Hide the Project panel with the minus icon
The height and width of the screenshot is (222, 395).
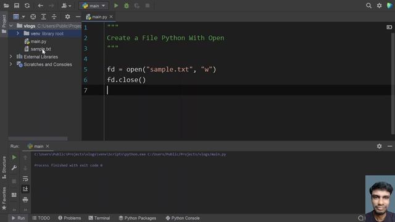pos(78,17)
